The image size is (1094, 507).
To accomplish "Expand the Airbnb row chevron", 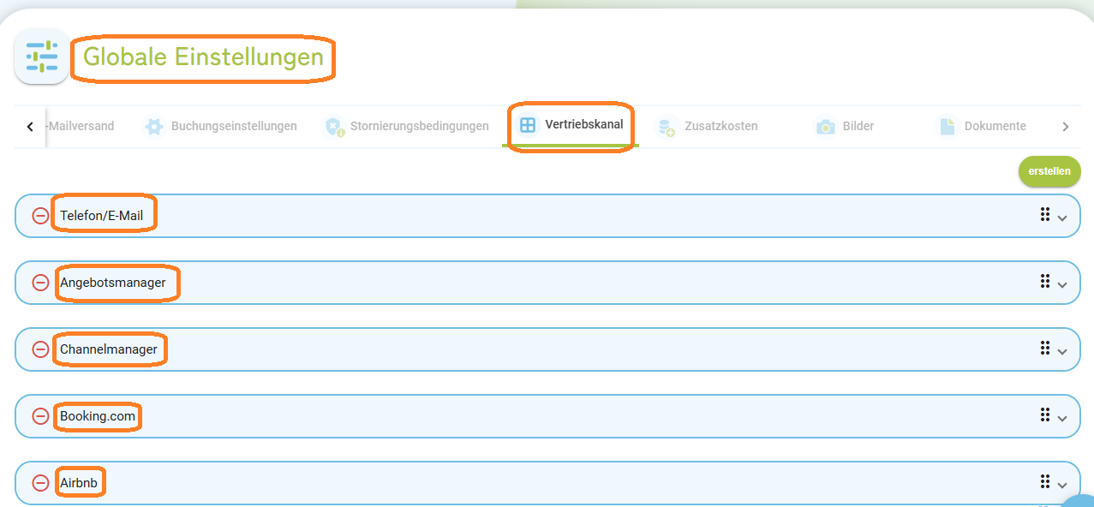I will 1062,485.
